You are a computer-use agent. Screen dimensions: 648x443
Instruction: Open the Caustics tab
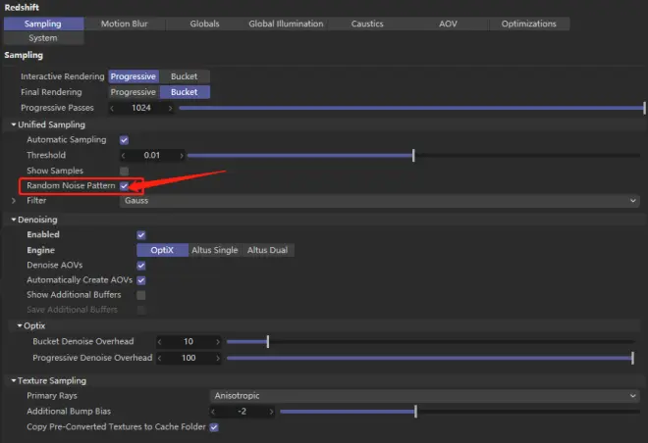(x=367, y=24)
